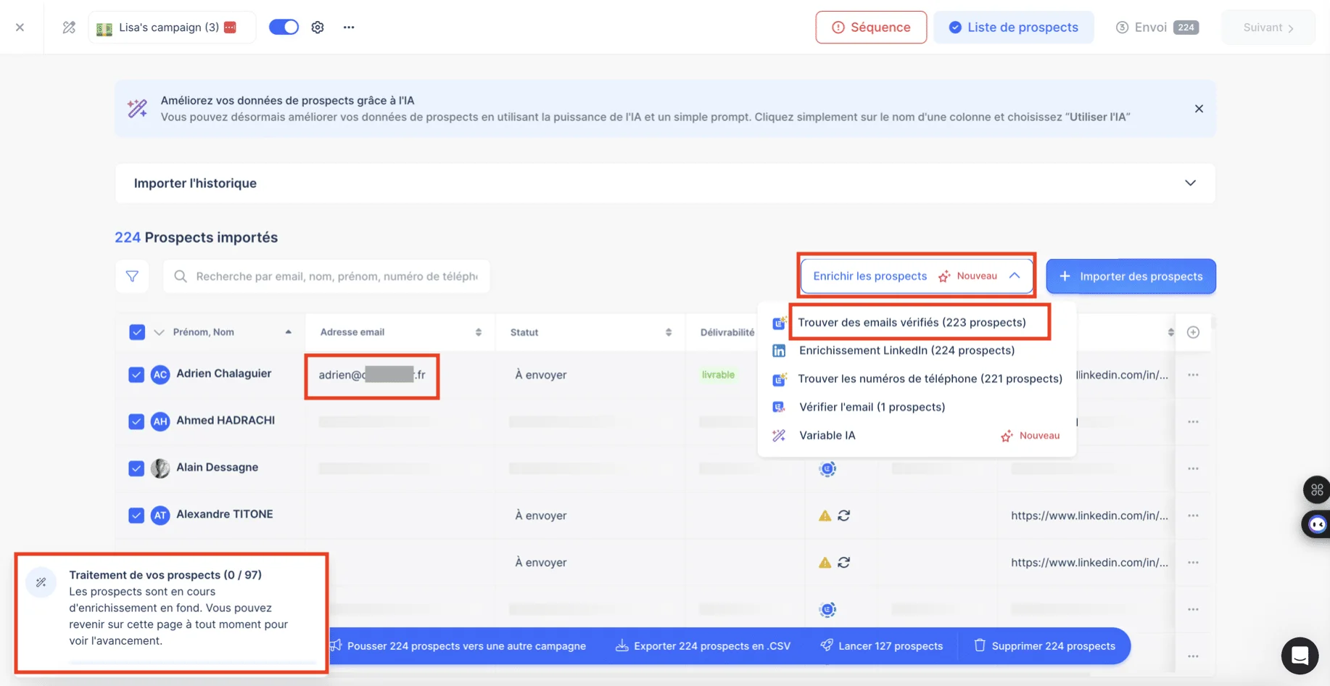Choose Vérifier l'email (1 prospects)
Screen dimensions: 1330x686
pyautogui.click(x=872, y=407)
